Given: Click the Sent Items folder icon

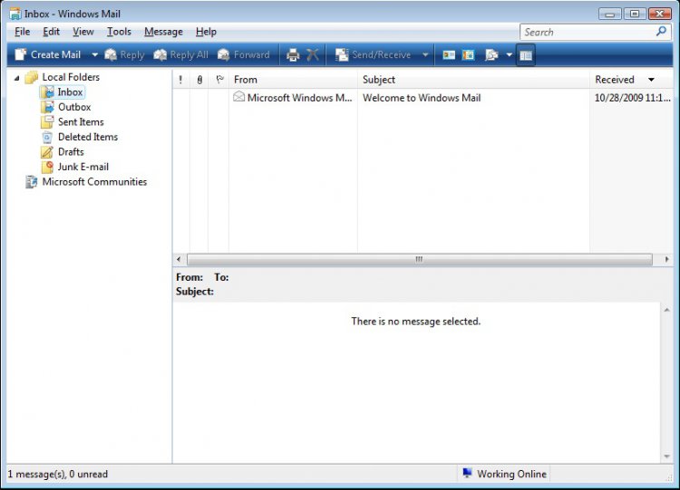Looking at the screenshot, I should coord(47,122).
